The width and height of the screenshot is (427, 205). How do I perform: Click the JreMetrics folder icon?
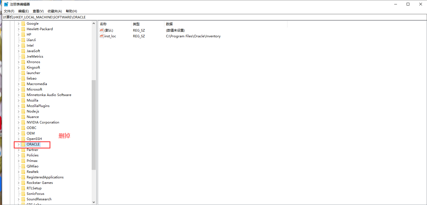pyautogui.click(x=23, y=57)
